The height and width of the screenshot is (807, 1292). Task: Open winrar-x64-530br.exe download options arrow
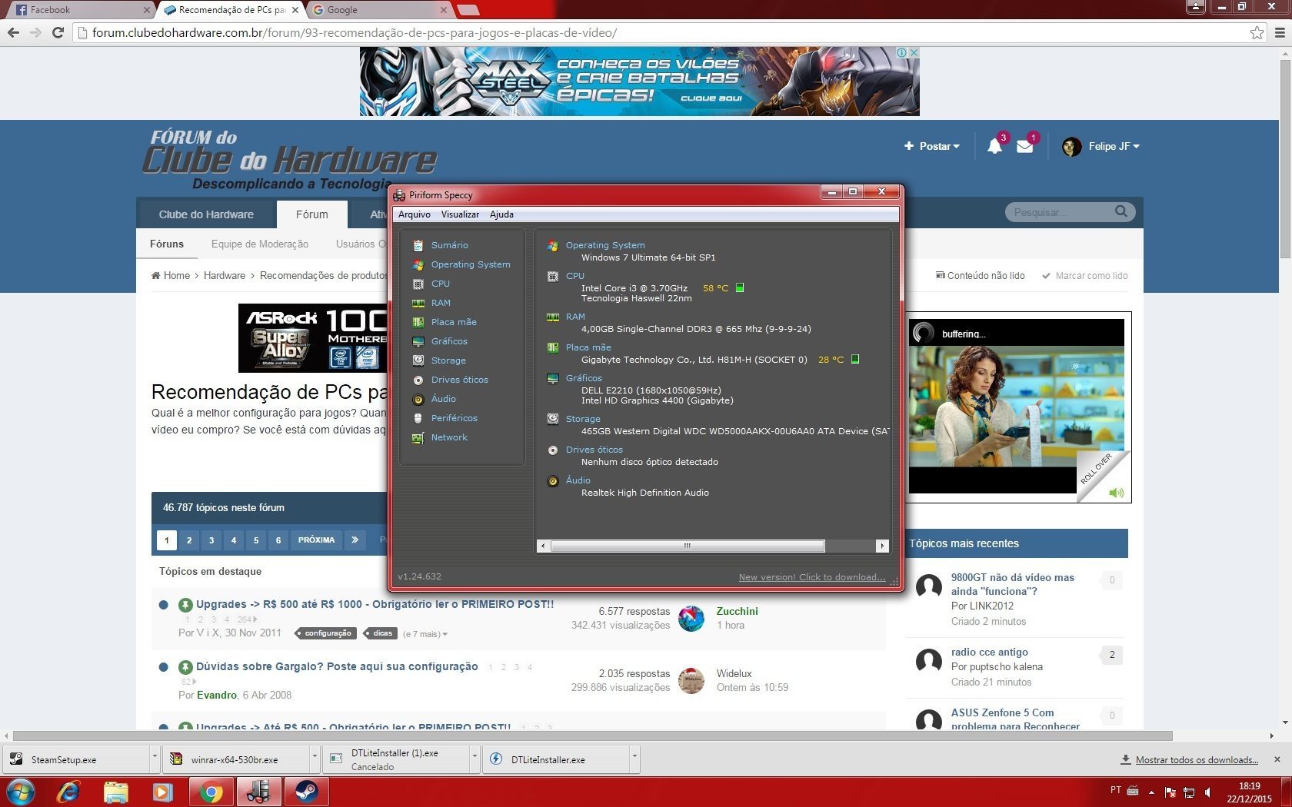(314, 759)
